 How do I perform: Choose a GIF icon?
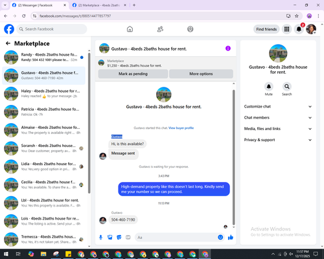(x=128, y=238)
